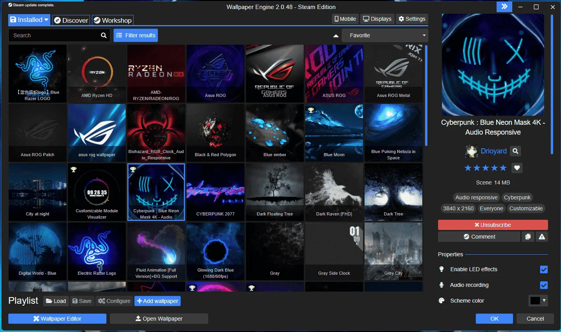Click the trophy badge on Blue Moon
This screenshot has width=561, height=332.
[x=311, y=110]
